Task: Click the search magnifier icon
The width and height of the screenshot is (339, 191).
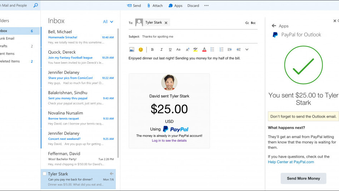Action: (35, 5)
